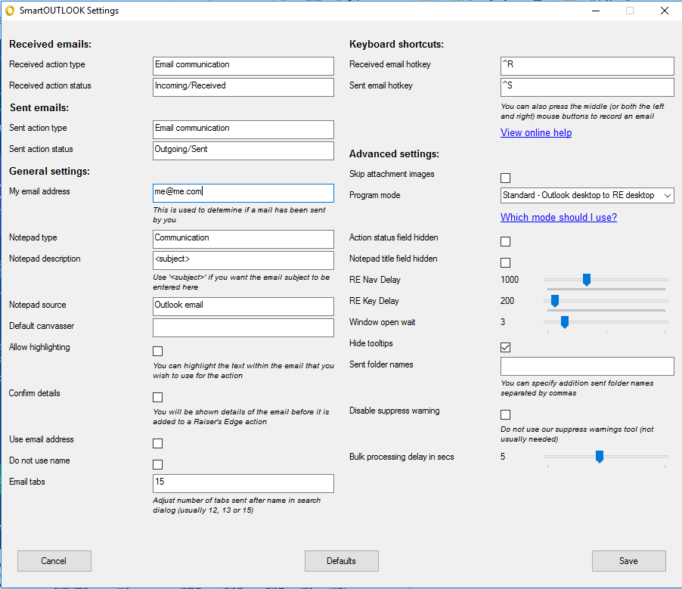Open the View online help link
The height and width of the screenshot is (589, 682).
point(536,132)
